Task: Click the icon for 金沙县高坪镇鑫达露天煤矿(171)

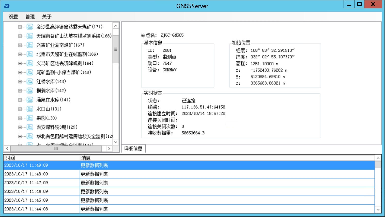Action: [x=30, y=27]
